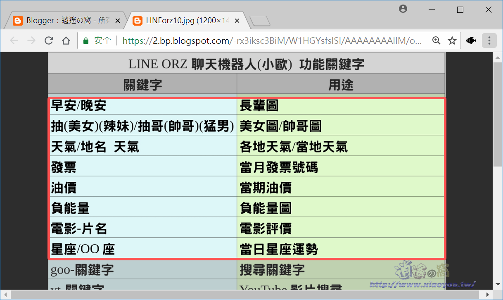Minimize the Chrome window

tap(432, 10)
